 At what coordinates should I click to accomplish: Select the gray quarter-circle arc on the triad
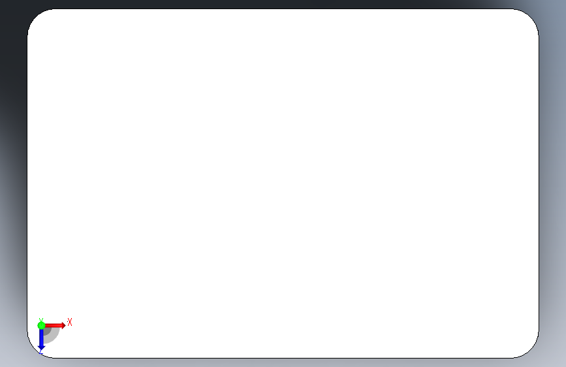pyautogui.click(x=54, y=337)
